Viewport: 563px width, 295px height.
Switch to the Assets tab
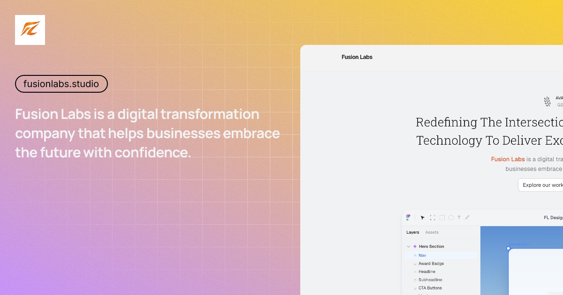(432, 232)
